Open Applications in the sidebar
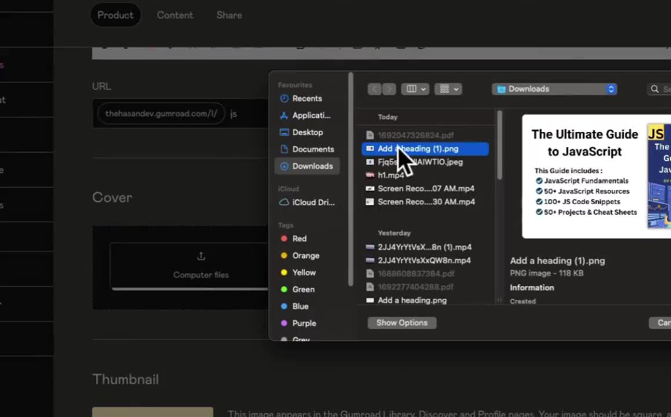 click(x=311, y=115)
